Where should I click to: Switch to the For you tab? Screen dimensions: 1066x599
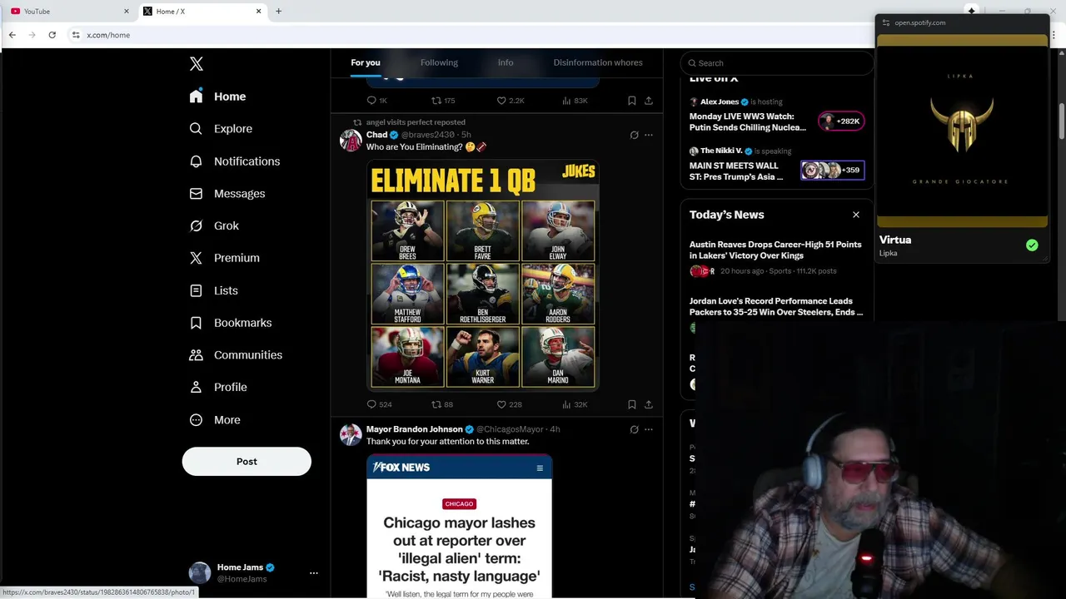[x=366, y=62]
